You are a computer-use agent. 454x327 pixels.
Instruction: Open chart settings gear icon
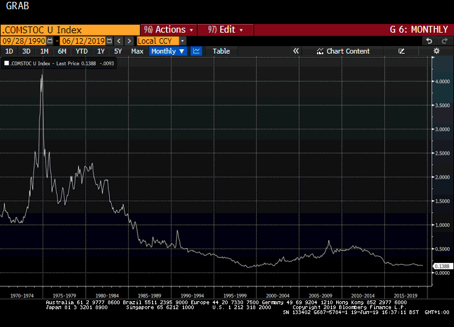pos(436,51)
